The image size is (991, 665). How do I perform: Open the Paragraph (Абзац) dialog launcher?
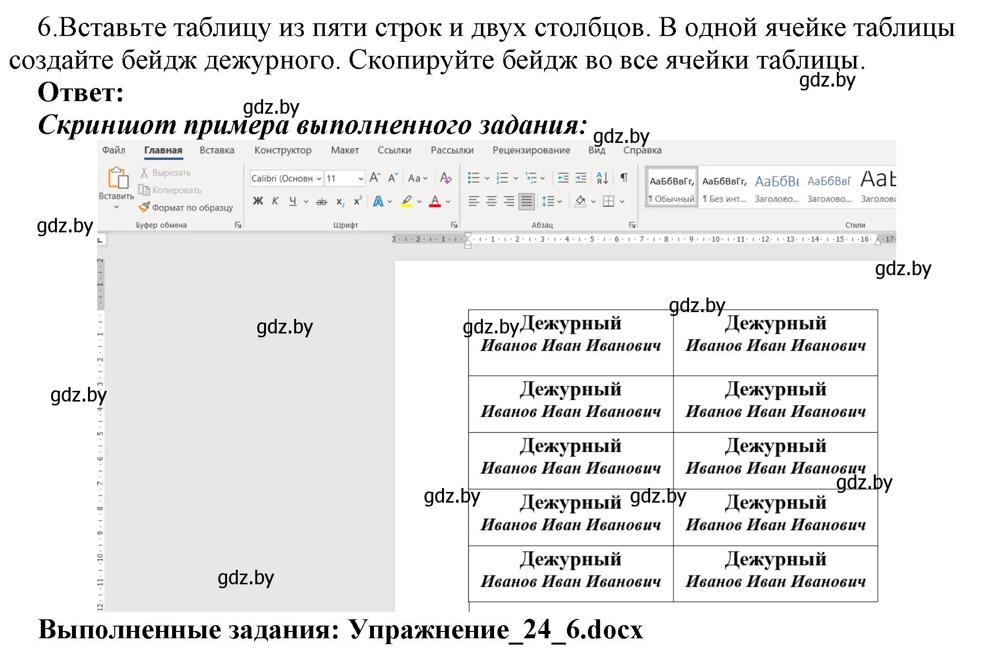tap(632, 225)
